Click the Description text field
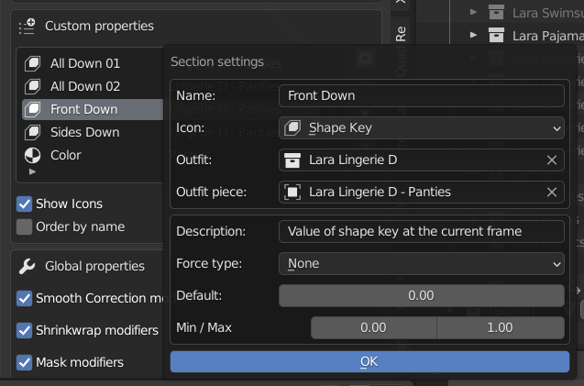 (421, 231)
